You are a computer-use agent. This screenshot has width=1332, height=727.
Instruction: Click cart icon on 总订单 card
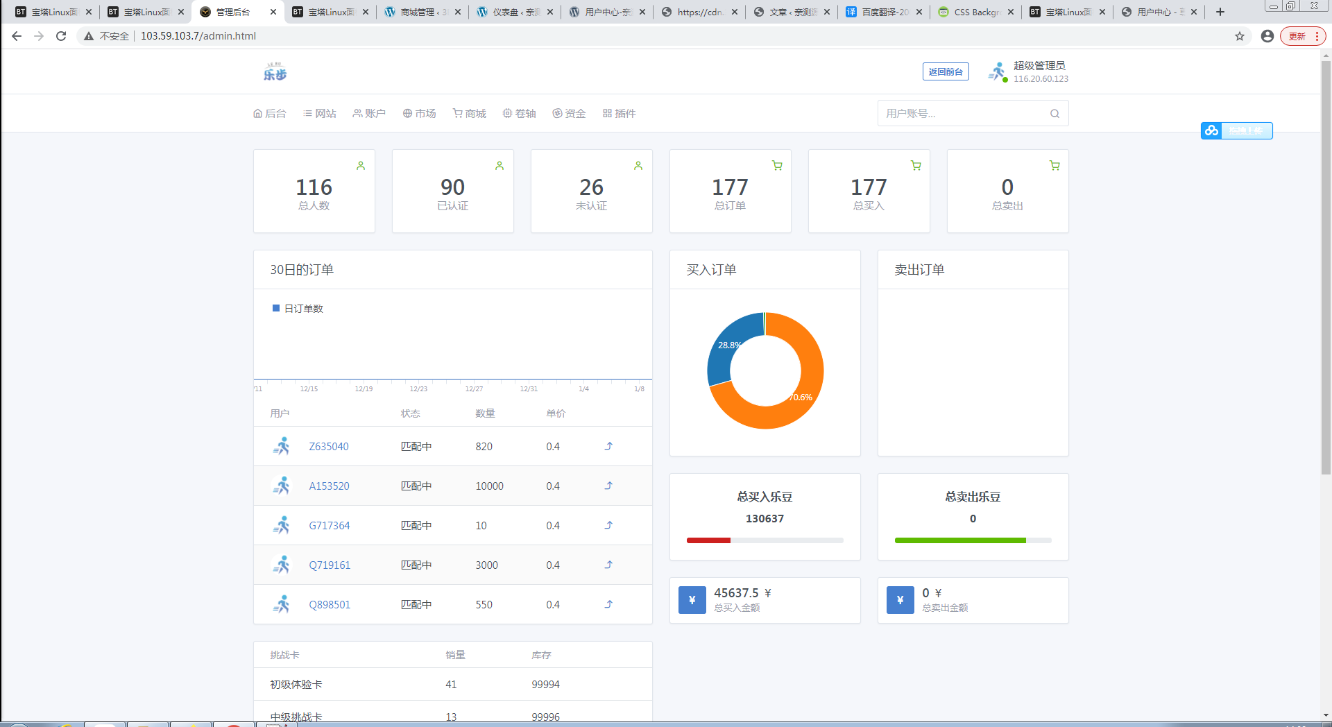[777, 166]
